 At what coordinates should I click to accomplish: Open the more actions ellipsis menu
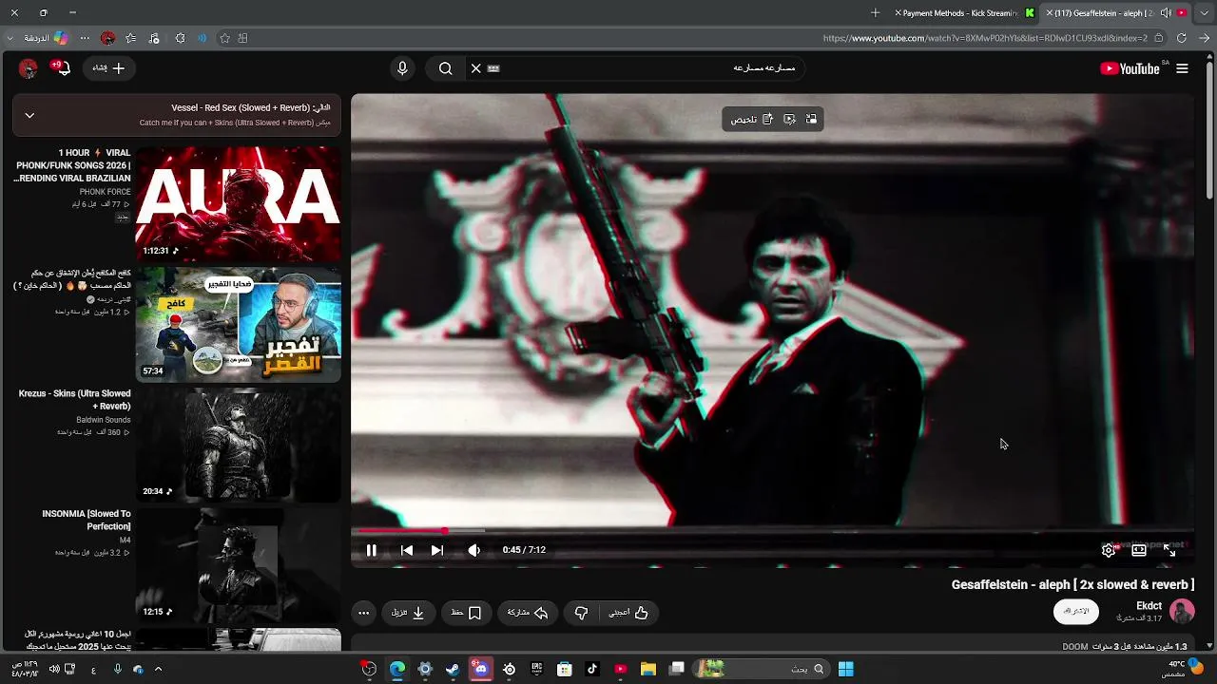(363, 613)
